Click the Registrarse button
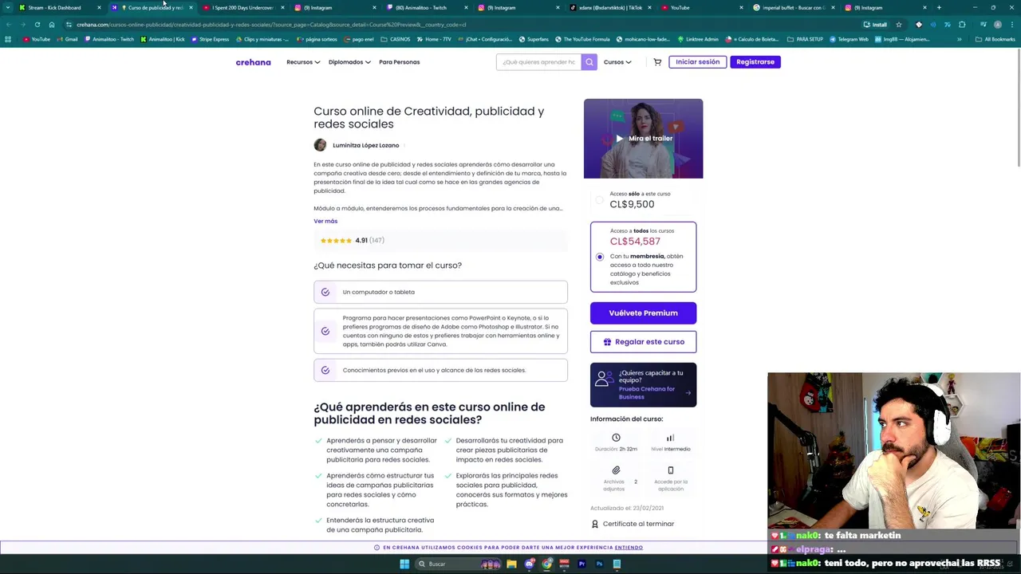Image resolution: width=1021 pixels, height=574 pixels. (x=755, y=62)
